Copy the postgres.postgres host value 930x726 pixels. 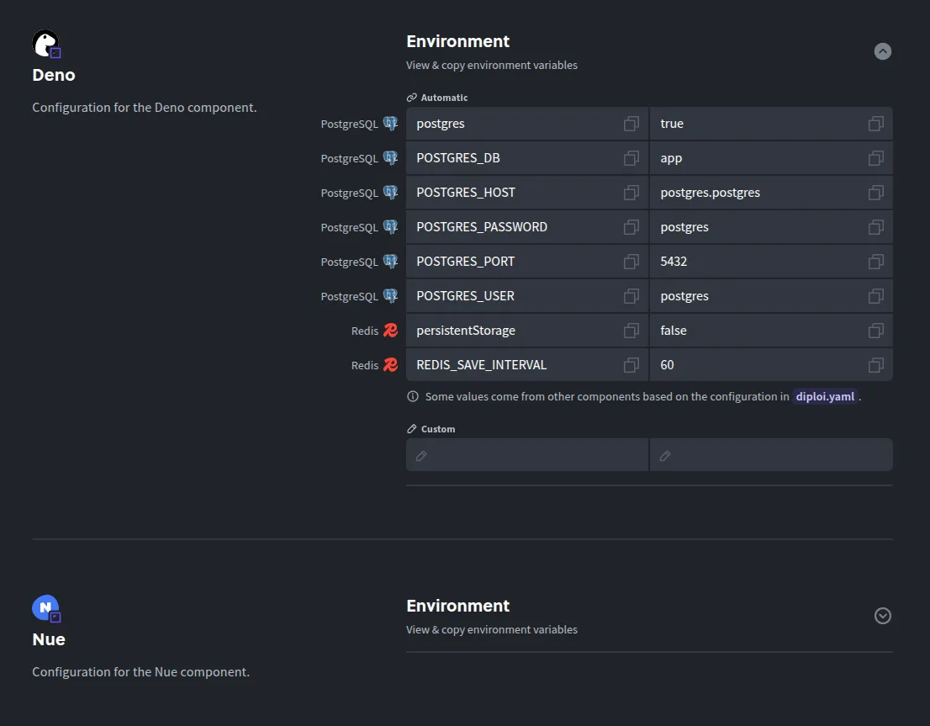[875, 192]
